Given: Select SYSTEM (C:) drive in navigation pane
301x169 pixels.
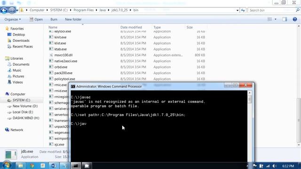Looking at the screenshot, I should coord(21,100).
